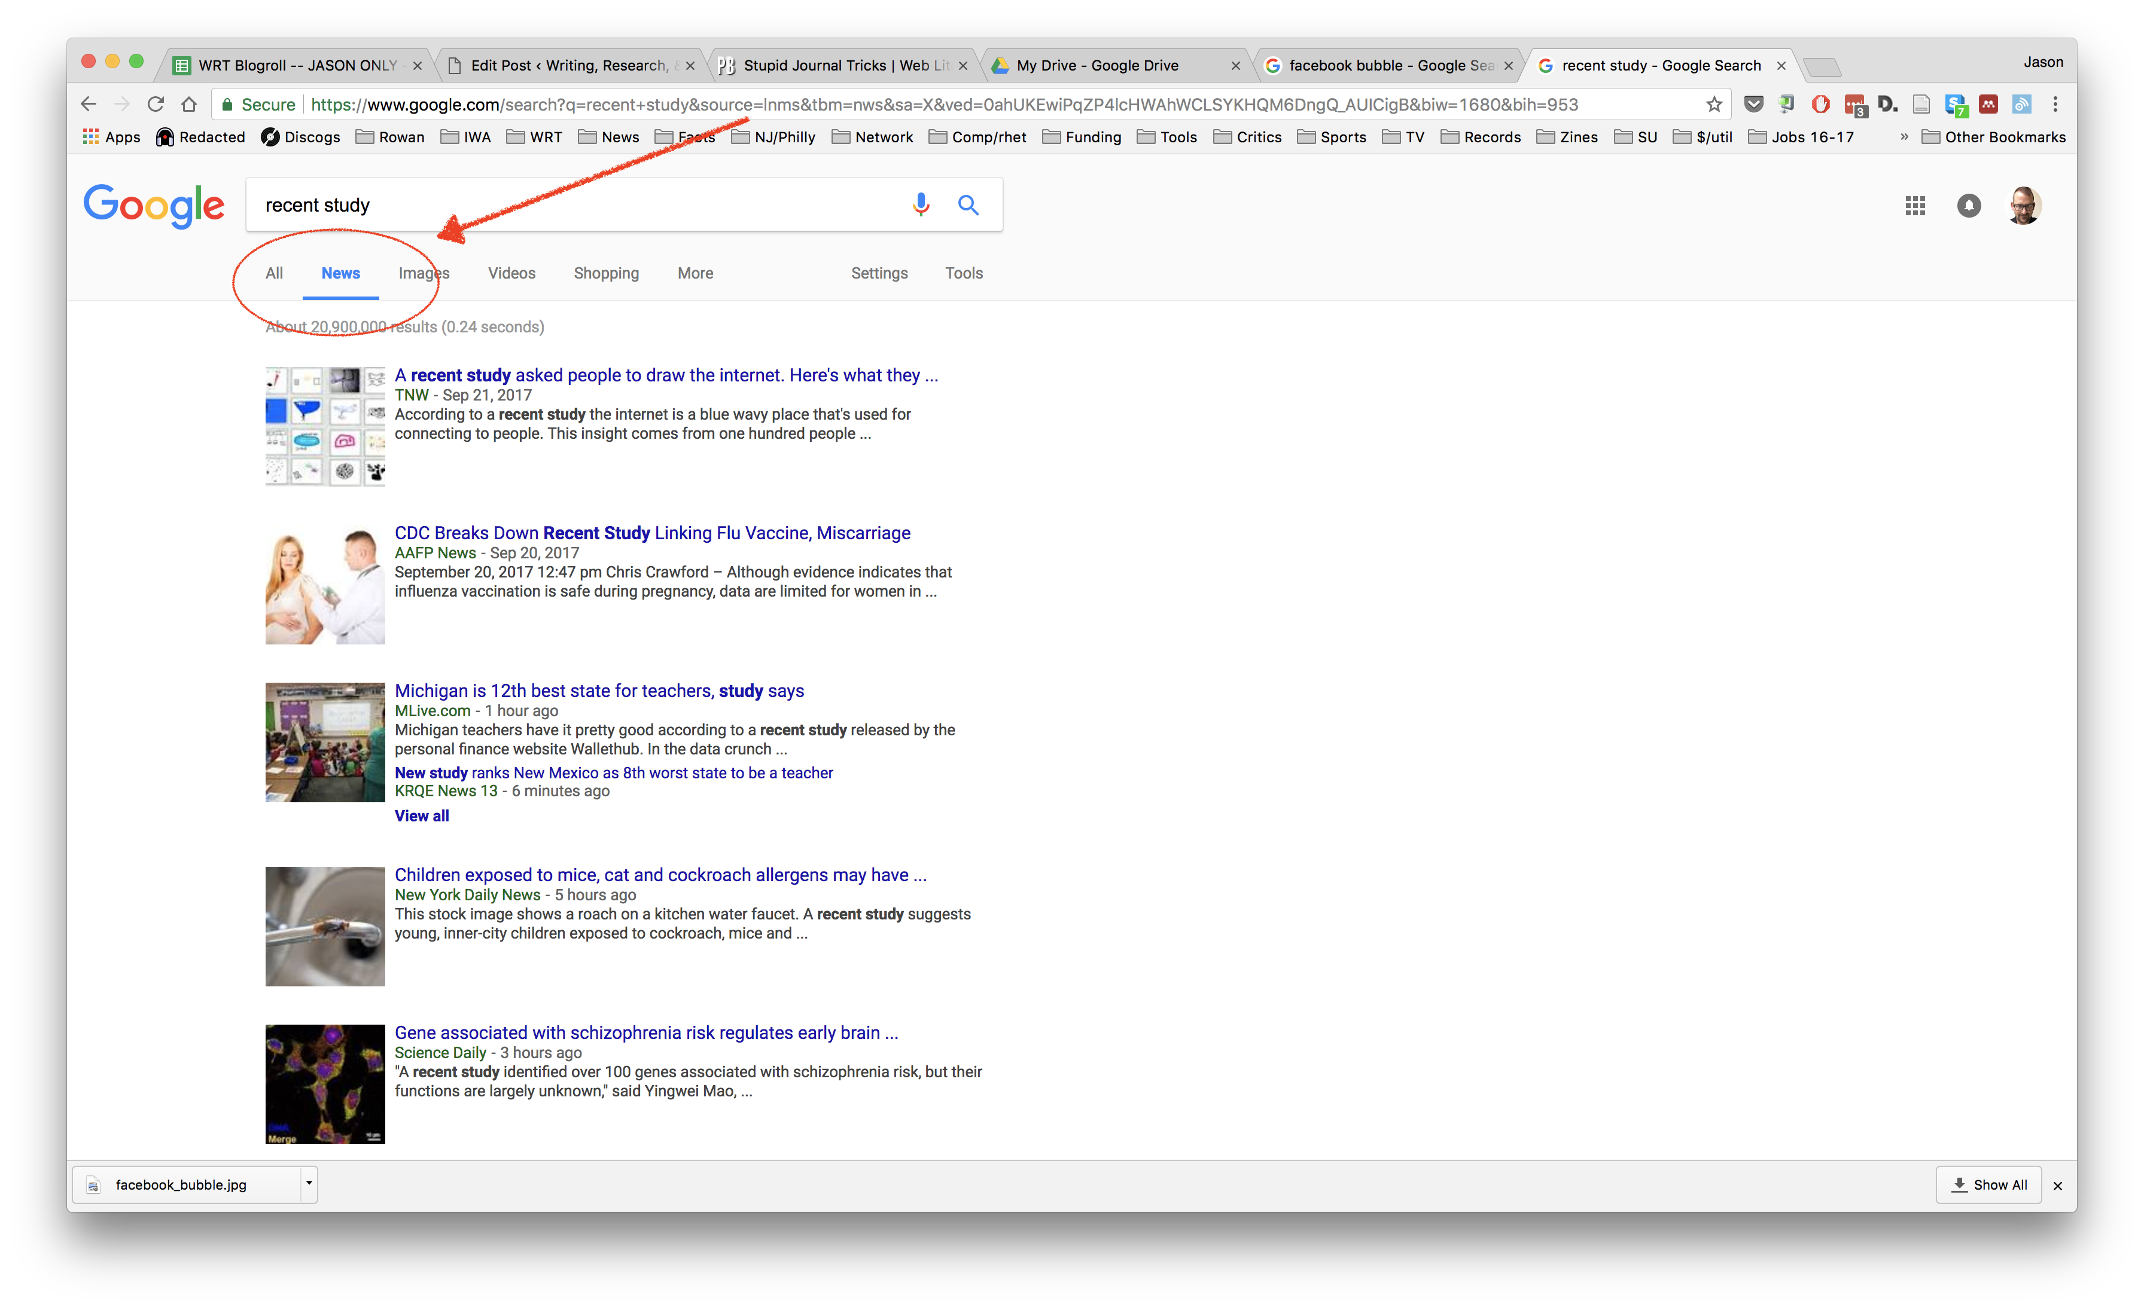
Task: Open the facebook_bubble.jpg download options arrow
Action: [308, 1184]
